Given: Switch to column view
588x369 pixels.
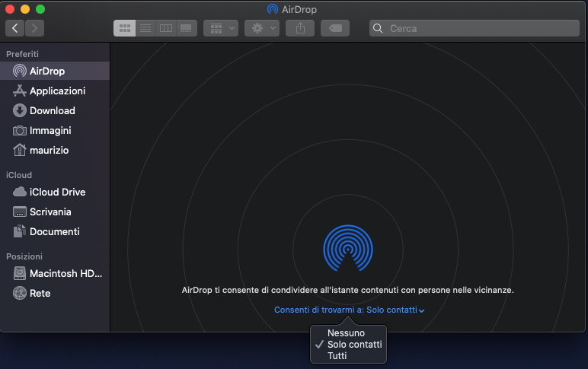Looking at the screenshot, I should pyautogui.click(x=166, y=28).
